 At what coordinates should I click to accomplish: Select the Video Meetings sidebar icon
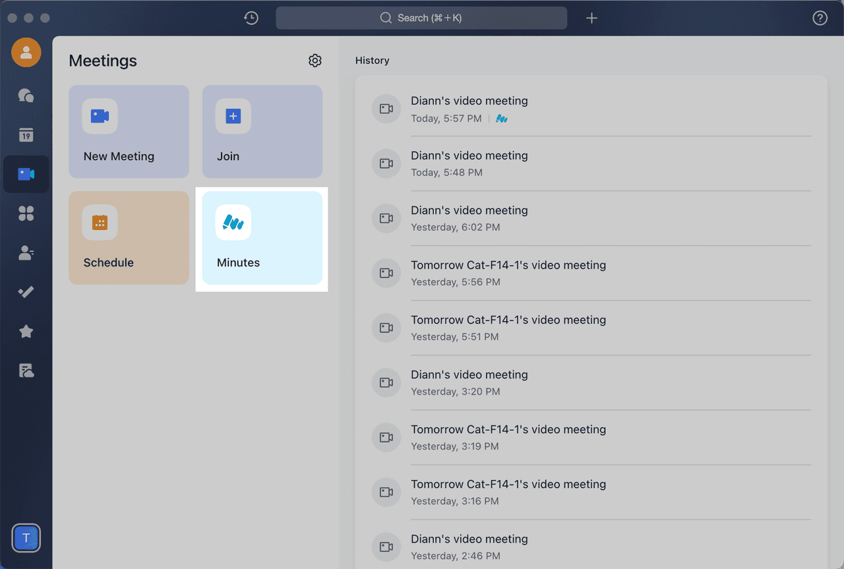(x=26, y=174)
